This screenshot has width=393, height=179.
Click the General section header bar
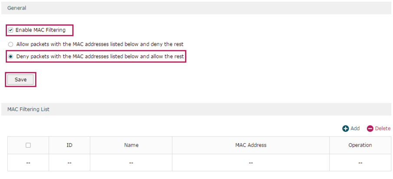[x=196, y=8]
